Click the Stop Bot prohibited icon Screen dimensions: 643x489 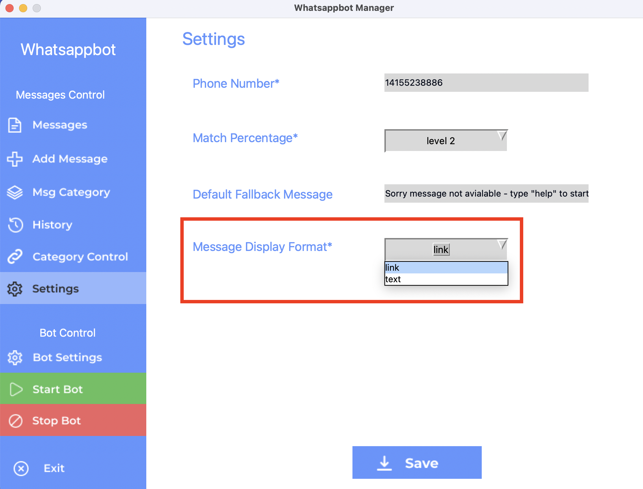(x=15, y=421)
